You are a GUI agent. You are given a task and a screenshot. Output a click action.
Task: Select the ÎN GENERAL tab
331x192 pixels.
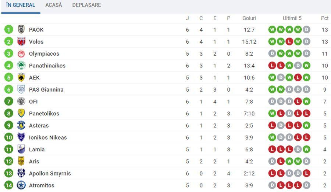[x=21, y=5]
